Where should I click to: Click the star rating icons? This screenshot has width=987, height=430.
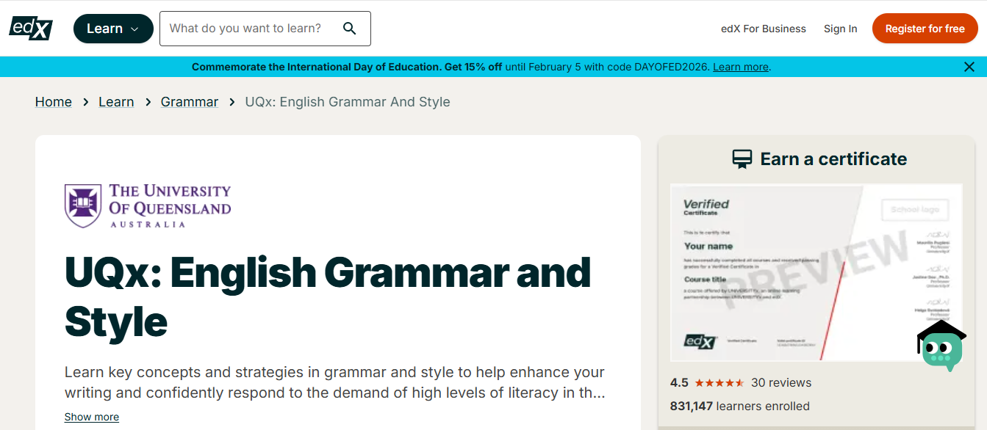pyautogui.click(x=719, y=383)
